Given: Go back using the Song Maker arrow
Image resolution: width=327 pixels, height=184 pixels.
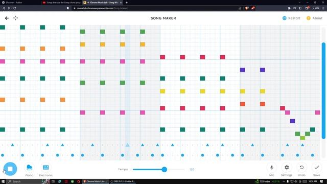Looking at the screenshot, I should click(7, 18).
